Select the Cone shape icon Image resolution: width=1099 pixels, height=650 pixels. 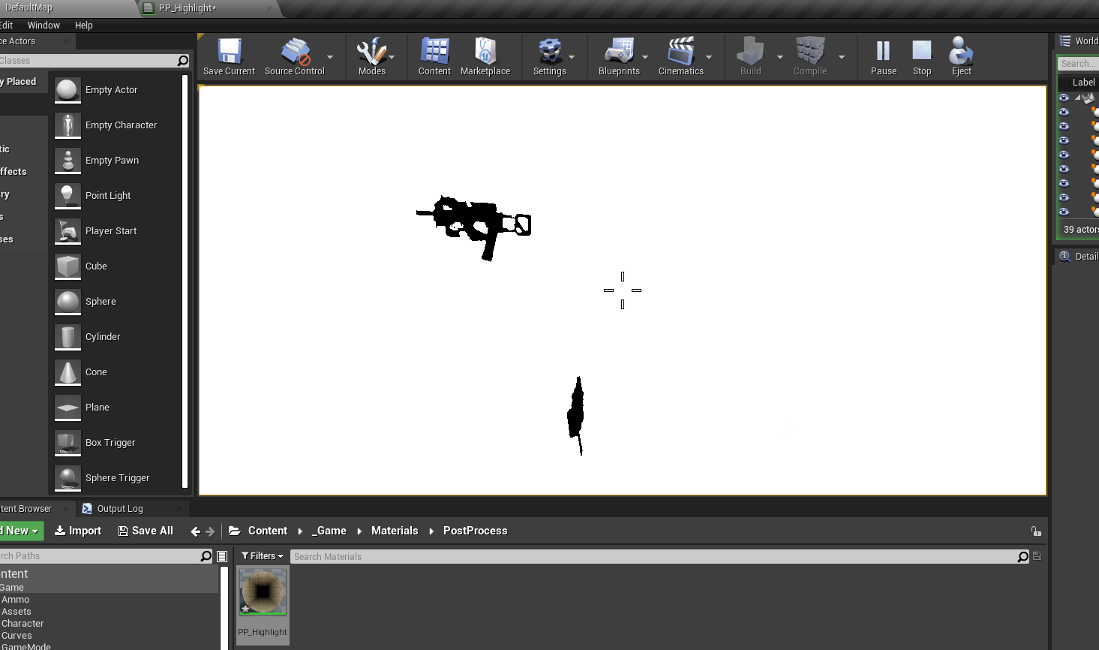click(x=68, y=372)
